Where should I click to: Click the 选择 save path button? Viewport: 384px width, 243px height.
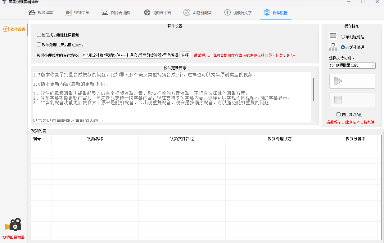click(185, 55)
